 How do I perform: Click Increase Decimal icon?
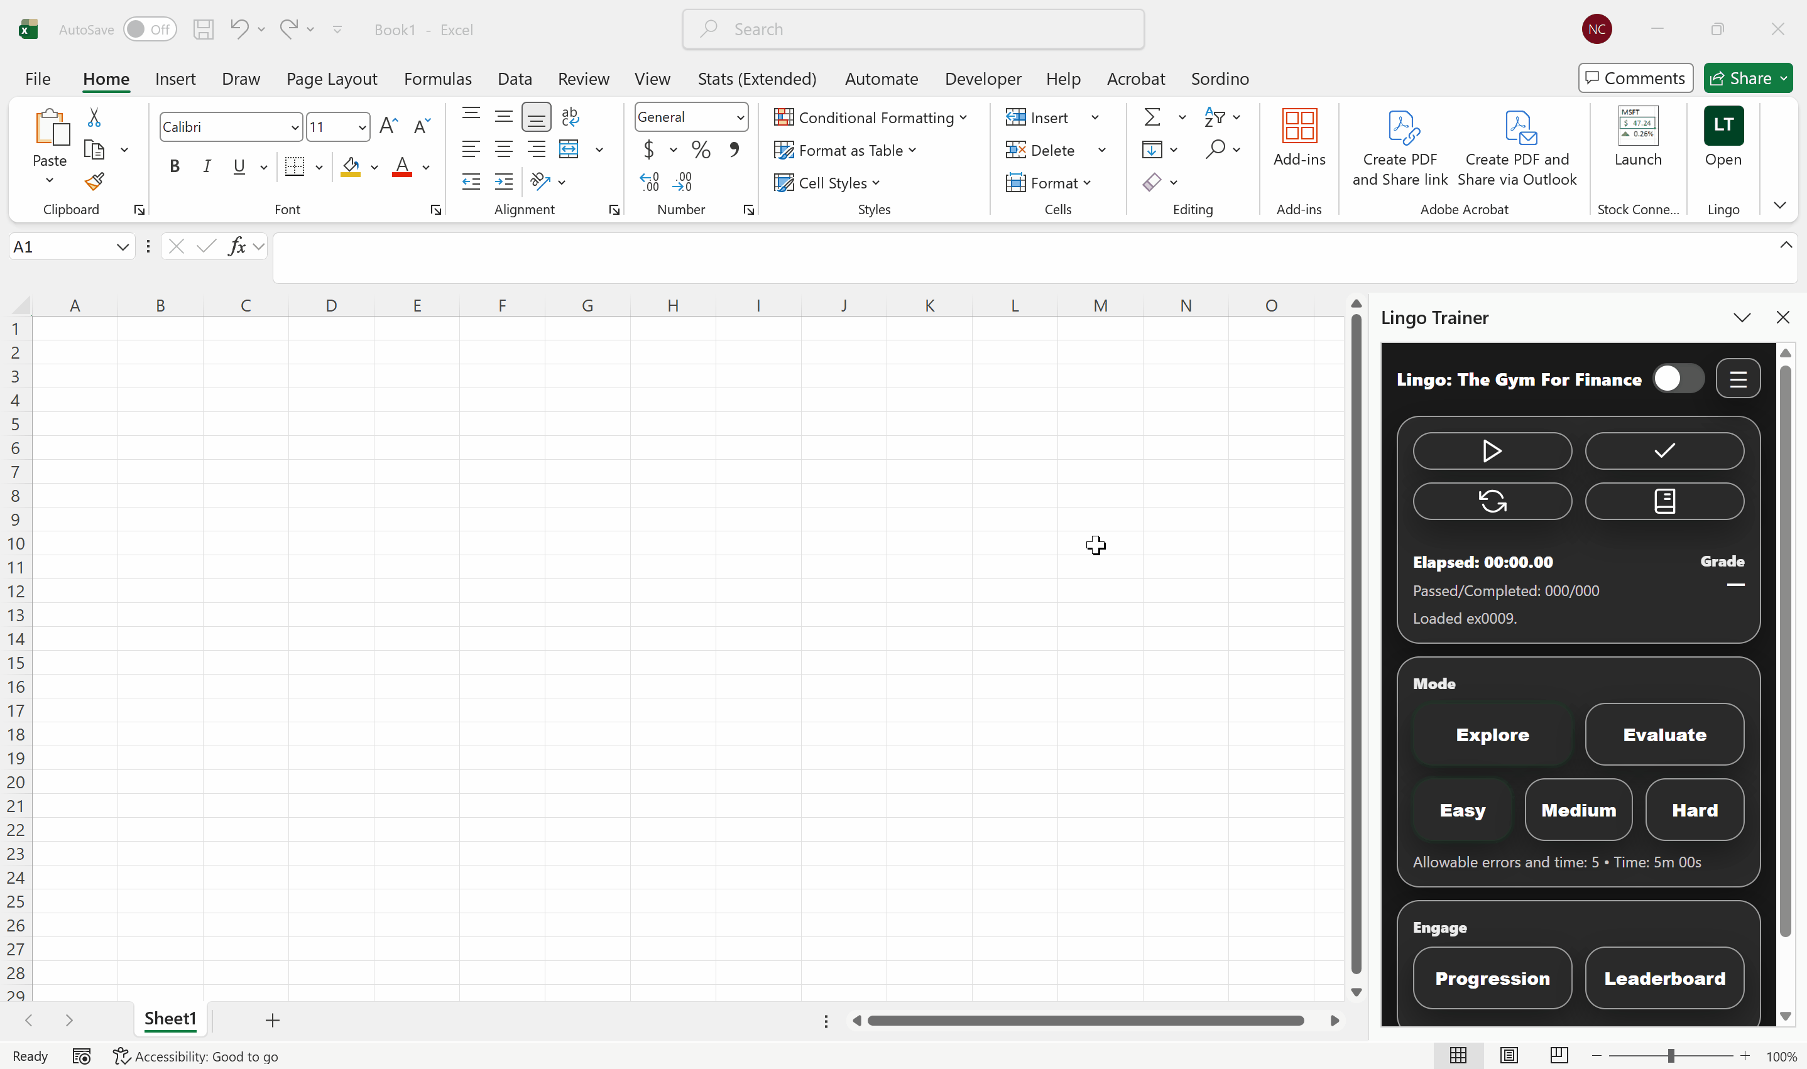[x=649, y=182]
